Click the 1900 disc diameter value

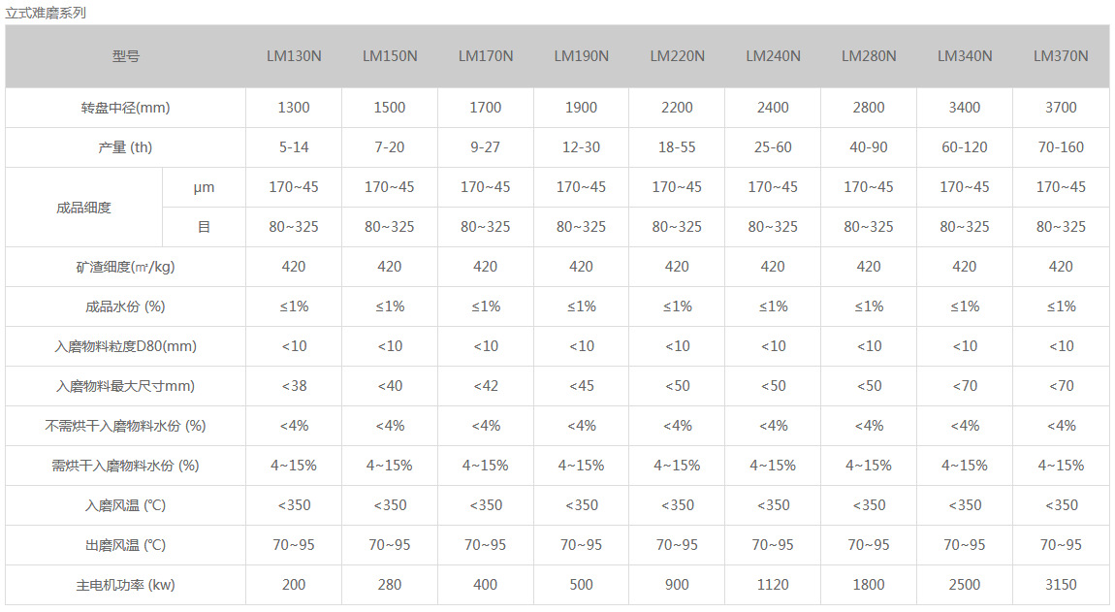581,108
